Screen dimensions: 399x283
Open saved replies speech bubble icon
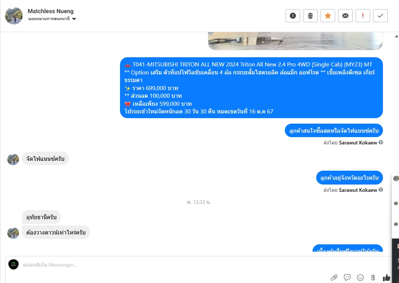[x=347, y=277]
